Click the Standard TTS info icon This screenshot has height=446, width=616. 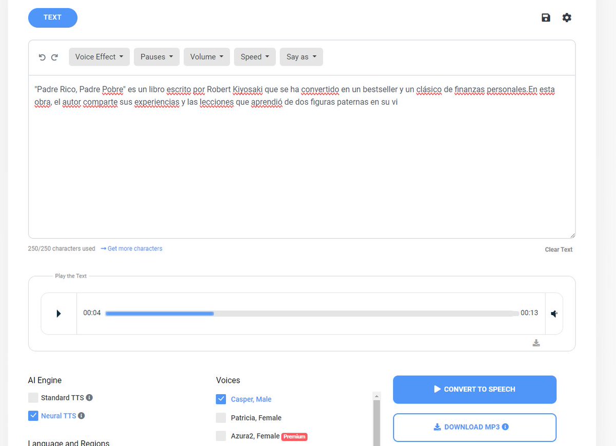pyautogui.click(x=89, y=398)
